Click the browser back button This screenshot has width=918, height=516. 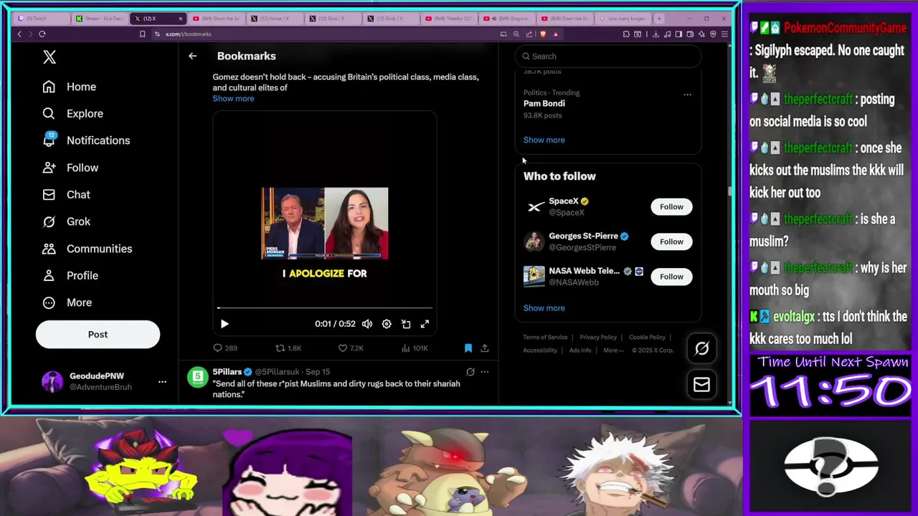(19, 34)
